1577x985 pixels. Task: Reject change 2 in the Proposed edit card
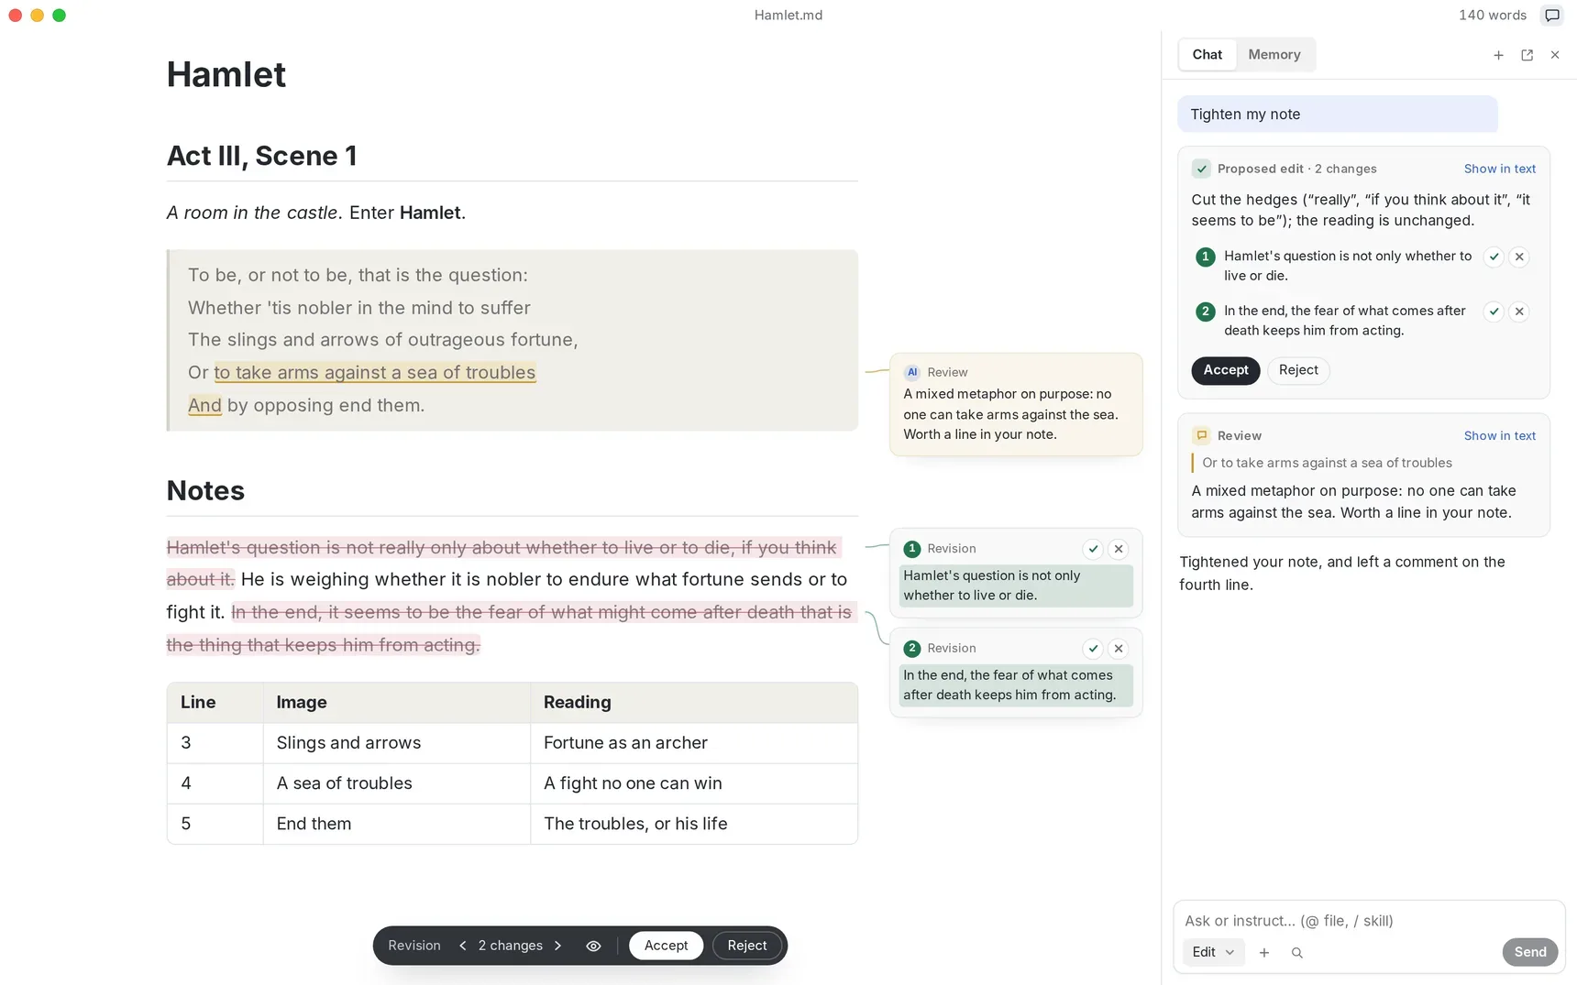[x=1519, y=312]
